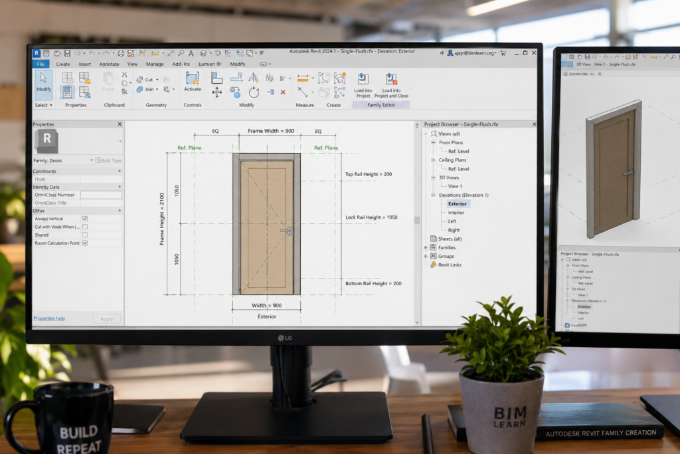Click the Print icon in quick access toolbar
The width and height of the screenshot is (680, 454).
click(121, 53)
